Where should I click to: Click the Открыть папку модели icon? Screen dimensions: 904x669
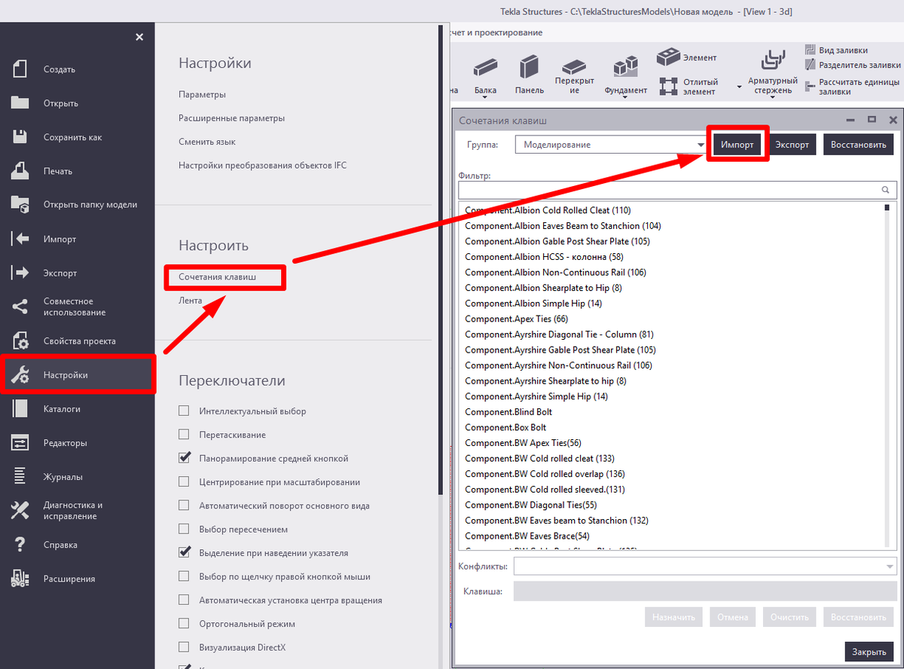(x=20, y=204)
